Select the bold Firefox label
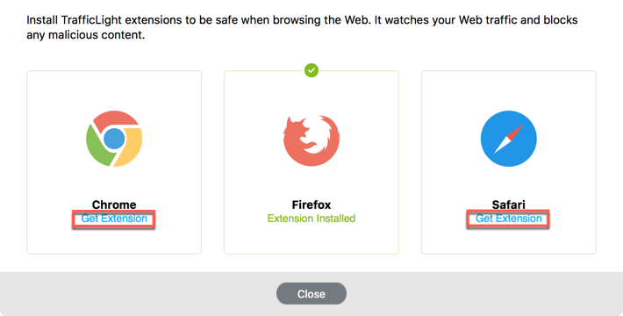623x316 pixels. click(x=311, y=205)
